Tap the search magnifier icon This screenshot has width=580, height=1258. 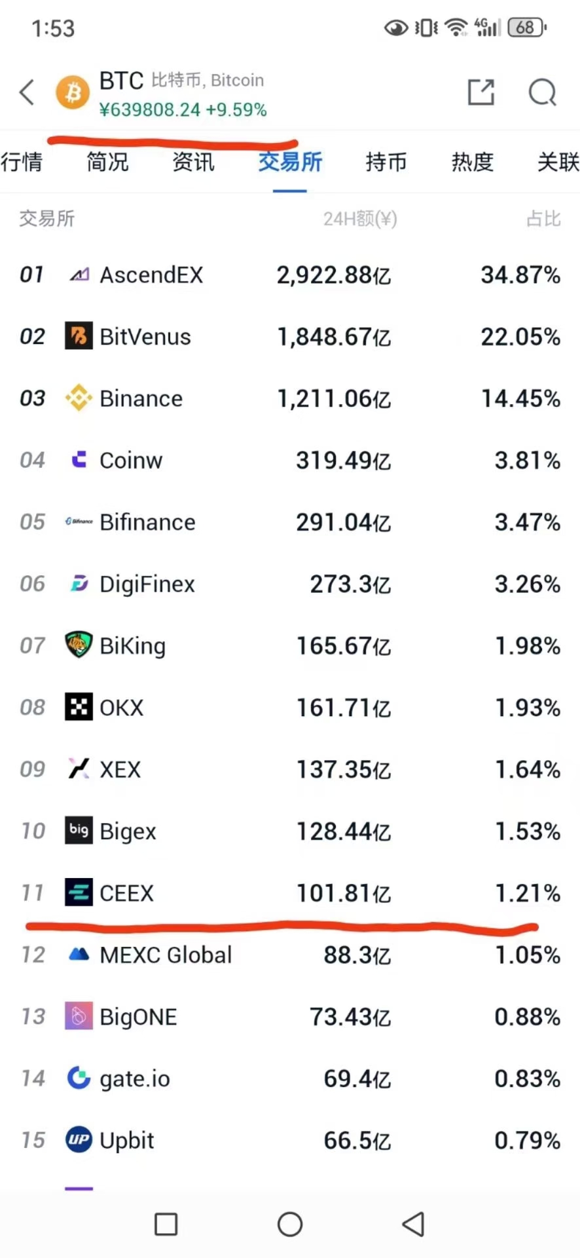click(x=542, y=92)
